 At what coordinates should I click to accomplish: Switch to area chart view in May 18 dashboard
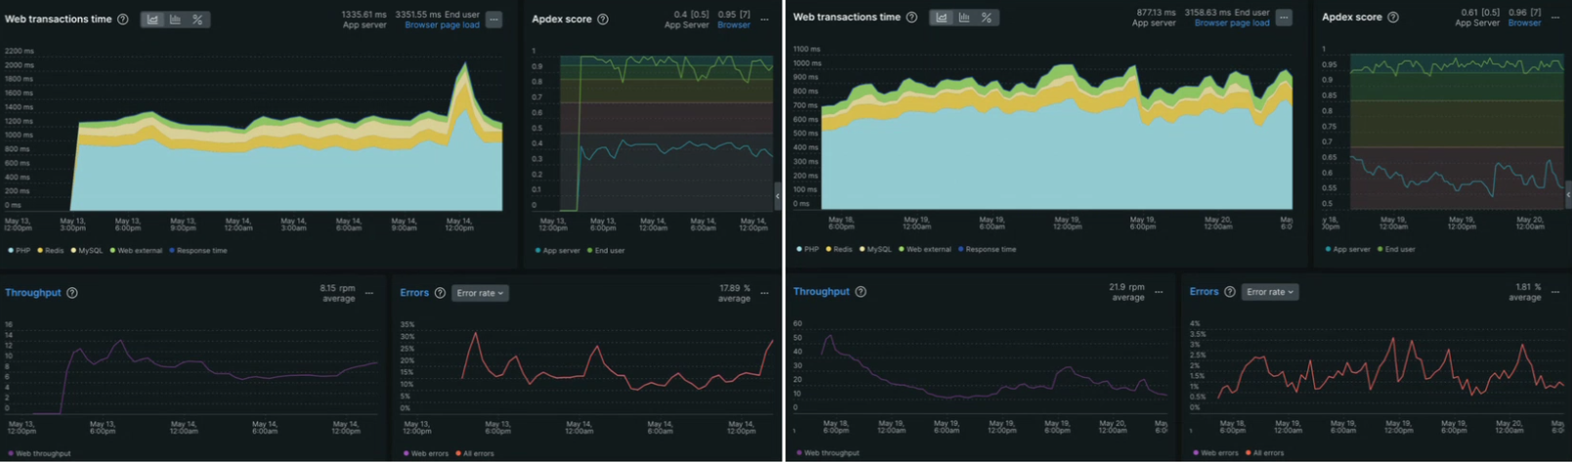tap(941, 18)
